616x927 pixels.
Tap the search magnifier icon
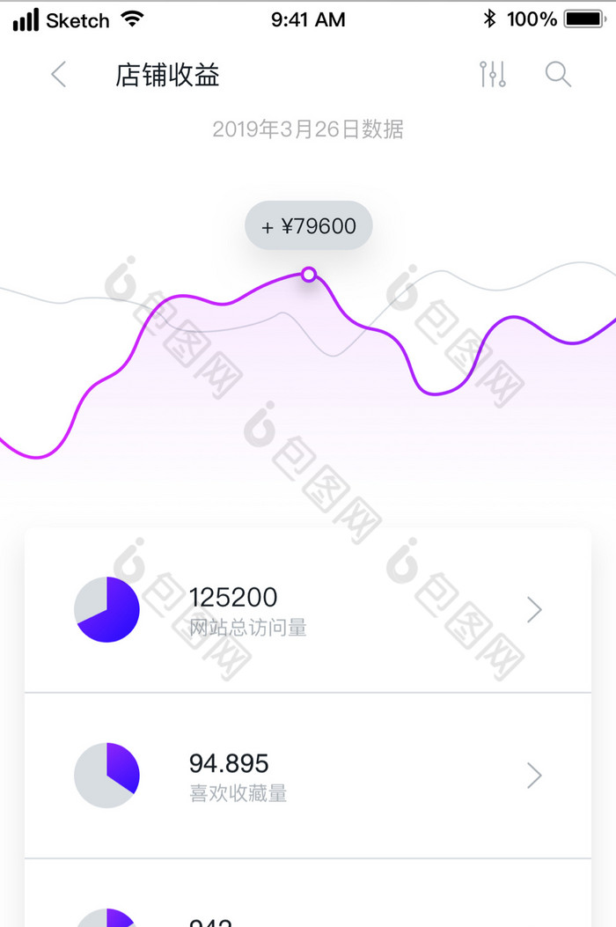tap(559, 75)
